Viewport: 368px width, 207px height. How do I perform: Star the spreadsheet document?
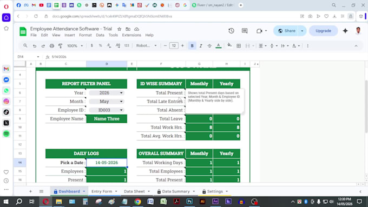(119, 29)
